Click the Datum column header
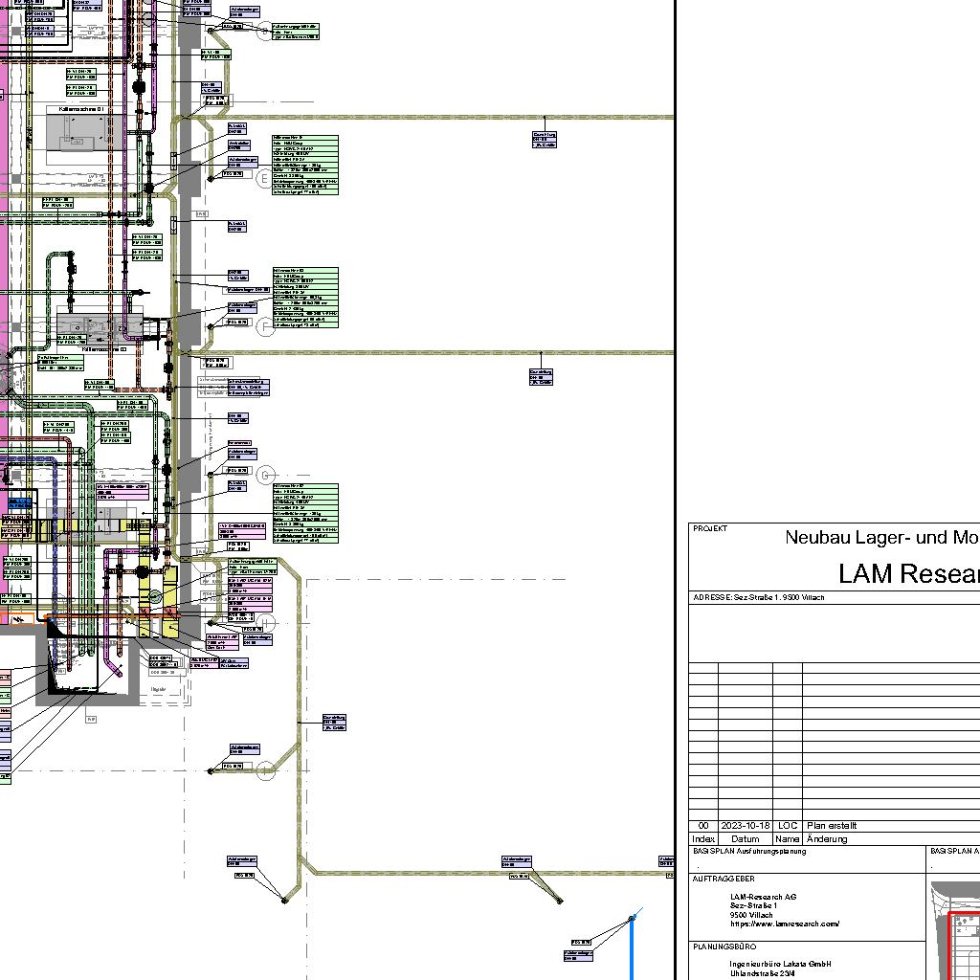The width and height of the screenshot is (980, 980). tap(745, 839)
